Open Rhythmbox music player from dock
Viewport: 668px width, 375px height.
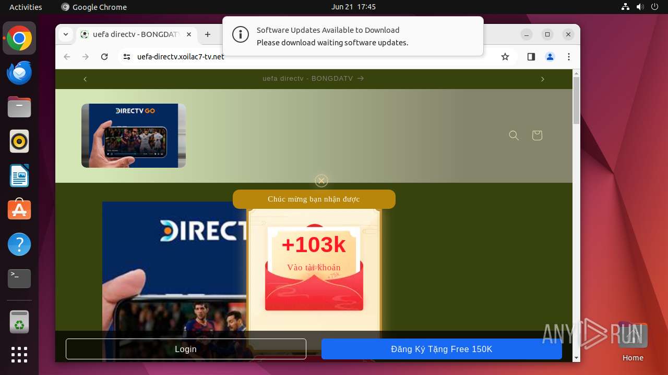[x=19, y=141]
